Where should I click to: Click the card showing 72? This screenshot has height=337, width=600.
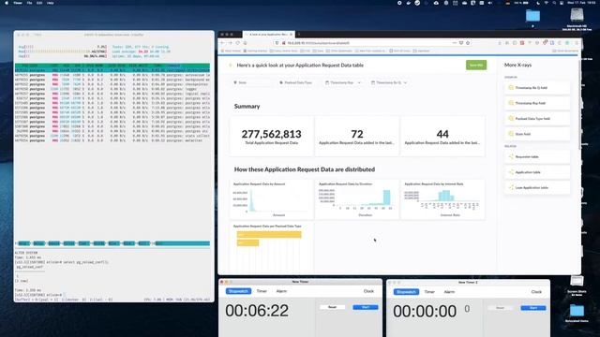pyautogui.click(x=357, y=137)
